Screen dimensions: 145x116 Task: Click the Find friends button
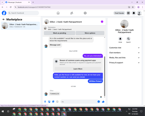[x=119, y=13]
